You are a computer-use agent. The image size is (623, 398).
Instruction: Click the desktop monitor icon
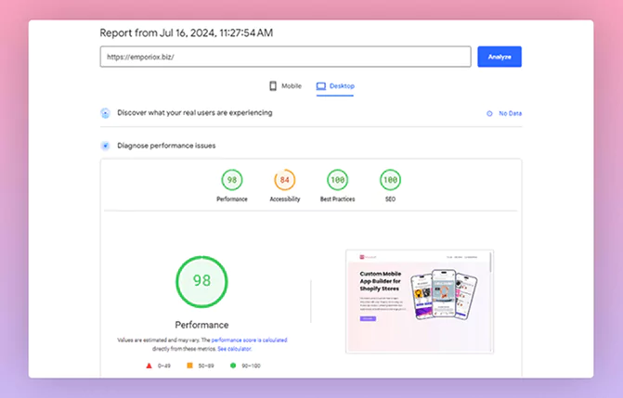321,86
